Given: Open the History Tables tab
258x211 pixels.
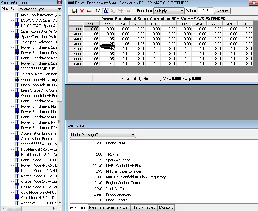Looking at the screenshot, I should [x=144, y=207].
